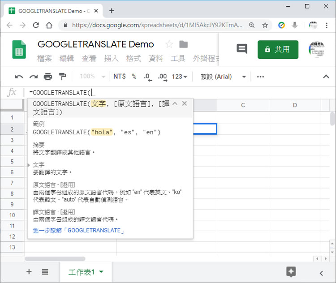Image resolution: width=336 pixels, height=283 pixels.
Task: Open the 格式 menu
Action: 134,58
